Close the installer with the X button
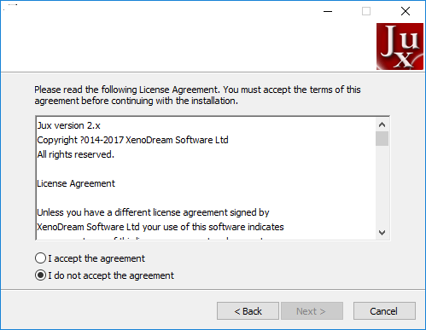This screenshot has height=330, width=426. pos(406,11)
